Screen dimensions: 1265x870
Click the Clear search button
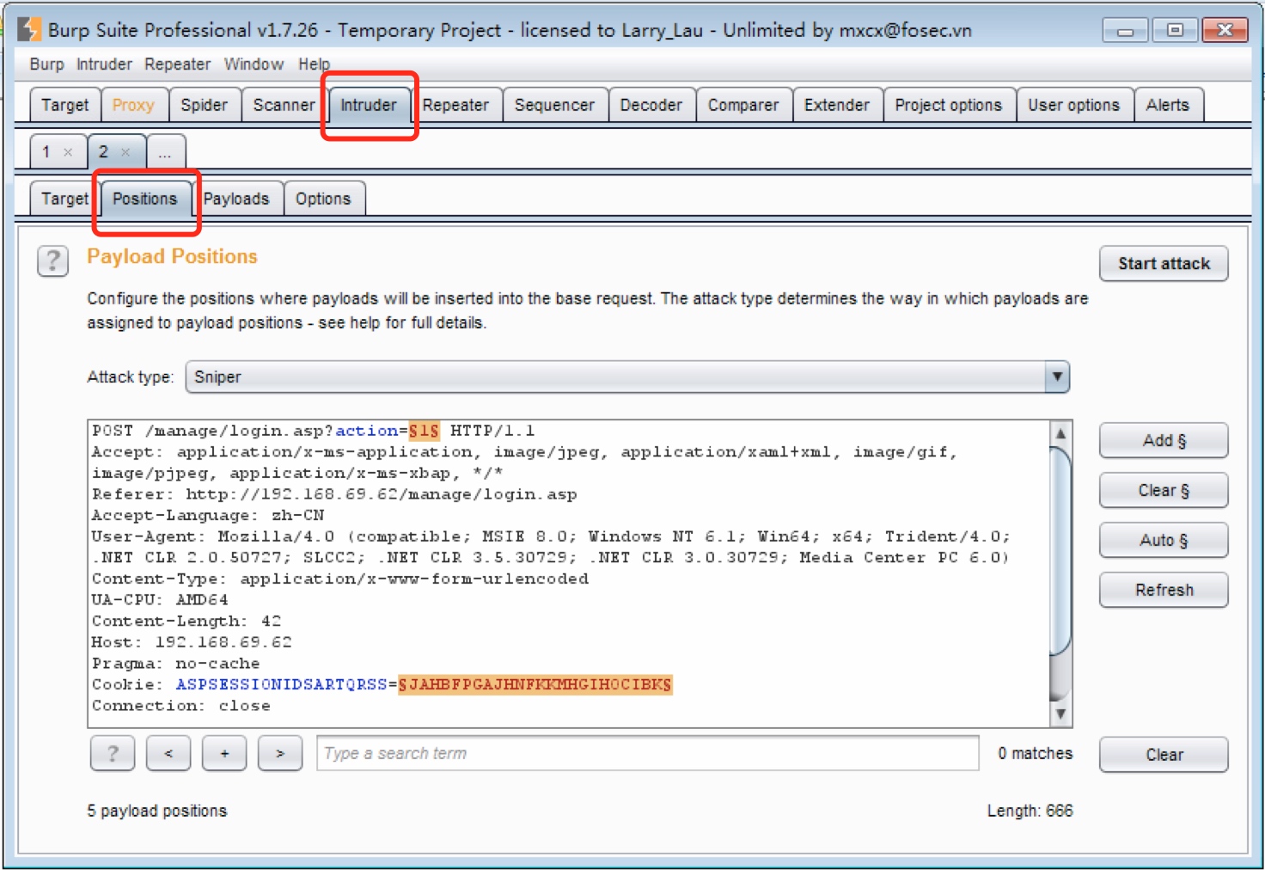click(1164, 755)
